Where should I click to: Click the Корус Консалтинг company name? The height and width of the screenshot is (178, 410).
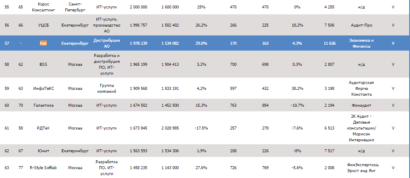click(x=43, y=7)
